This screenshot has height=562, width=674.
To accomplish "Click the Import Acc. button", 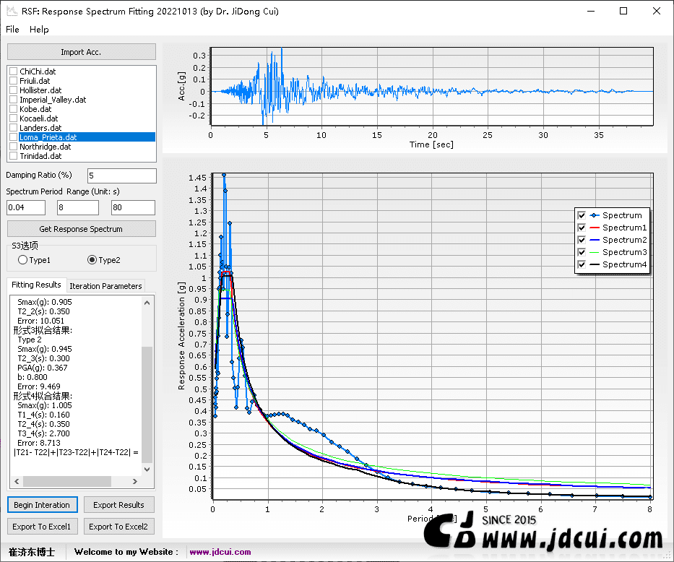I will pyautogui.click(x=81, y=52).
